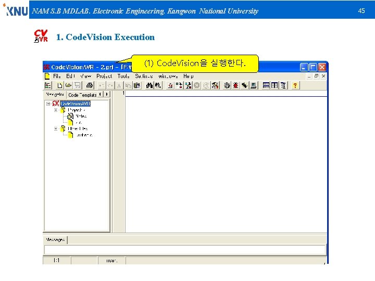Open a file using the folder icon
This screenshot has height=281, width=375.
coord(69,85)
